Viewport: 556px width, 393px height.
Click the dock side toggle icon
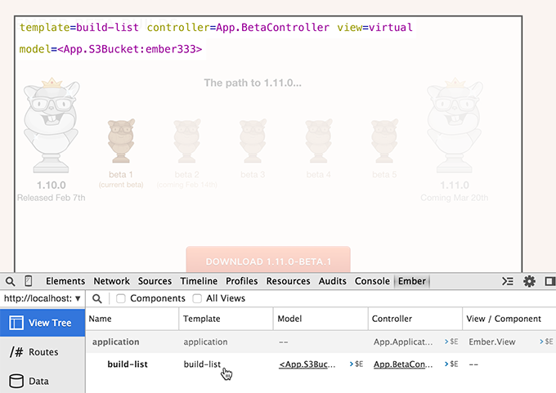[x=549, y=281]
